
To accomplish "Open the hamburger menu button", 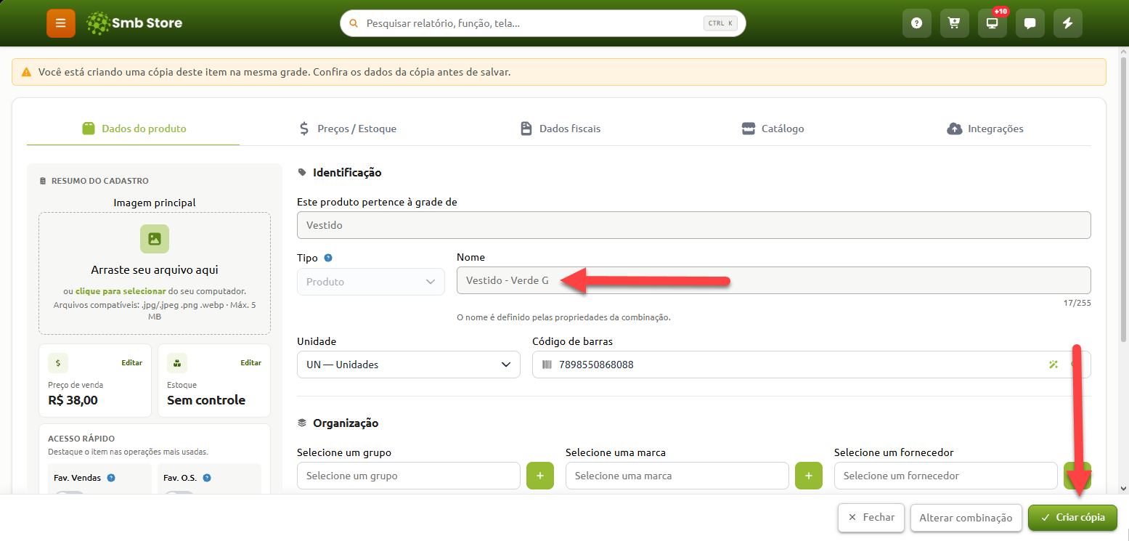I will coord(61,23).
